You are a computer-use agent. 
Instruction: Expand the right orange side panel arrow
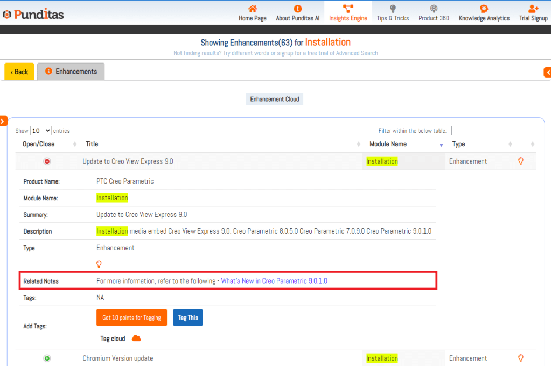547,72
